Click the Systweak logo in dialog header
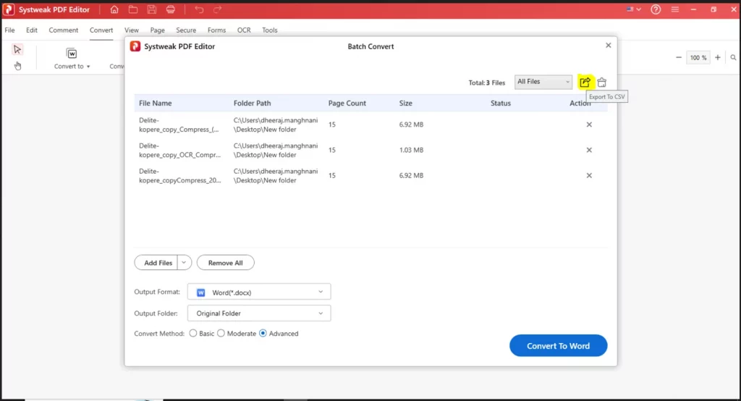The height and width of the screenshot is (401, 741). tap(135, 46)
